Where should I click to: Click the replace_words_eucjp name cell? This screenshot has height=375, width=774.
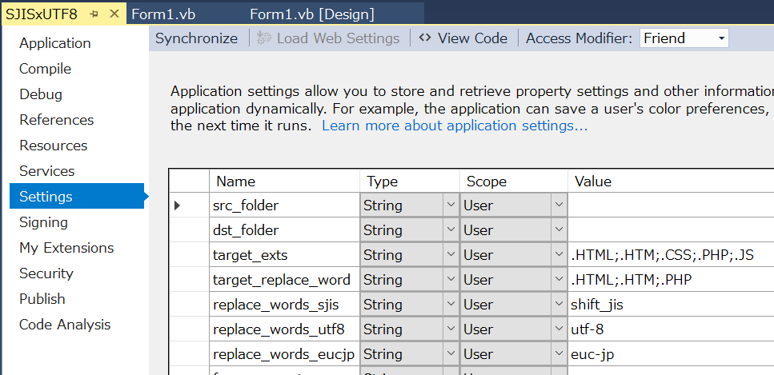tap(285, 353)
